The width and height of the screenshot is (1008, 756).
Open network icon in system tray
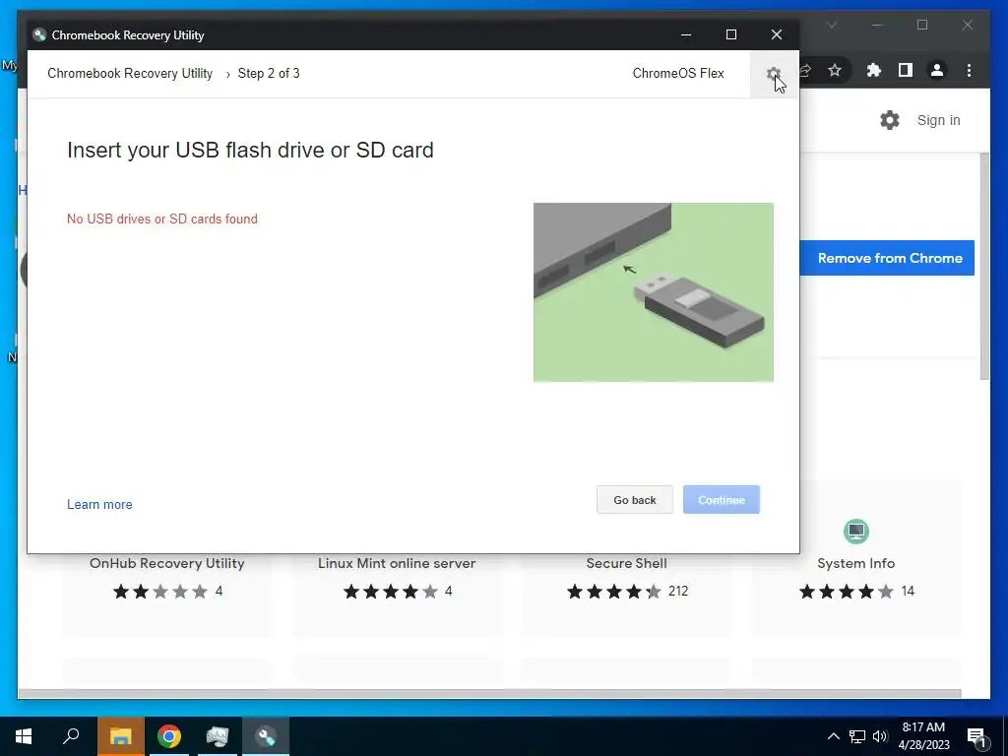857,736
